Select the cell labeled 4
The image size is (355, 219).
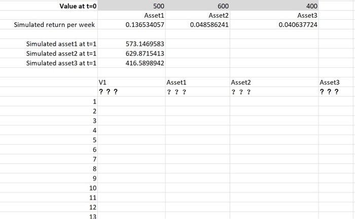(49, 130)
